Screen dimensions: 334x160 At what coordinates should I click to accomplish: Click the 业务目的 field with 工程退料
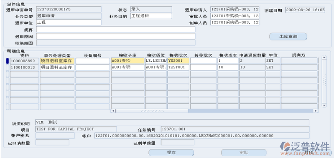pyautogui.click(x=151, y=16)
